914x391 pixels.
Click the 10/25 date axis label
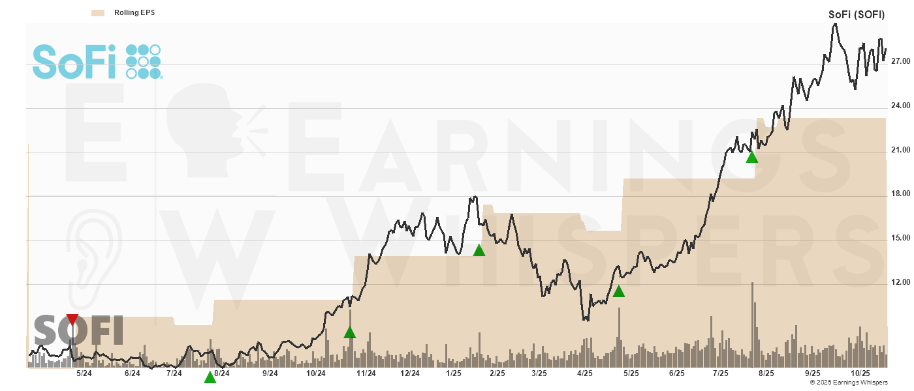(860, 373)
